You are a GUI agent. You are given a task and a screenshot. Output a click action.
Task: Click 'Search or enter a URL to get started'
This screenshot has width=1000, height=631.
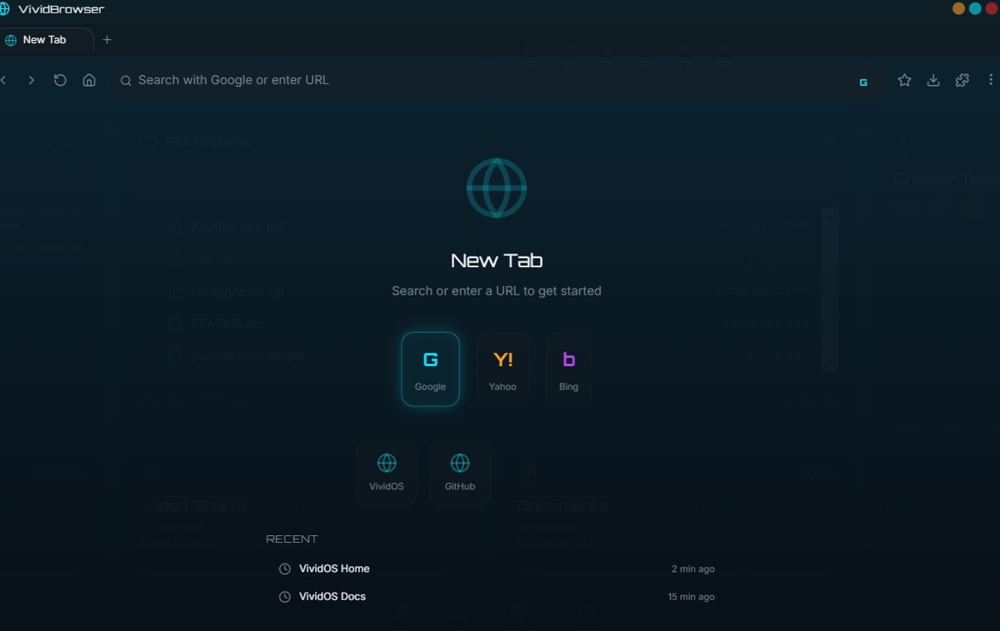coord(497,291)
